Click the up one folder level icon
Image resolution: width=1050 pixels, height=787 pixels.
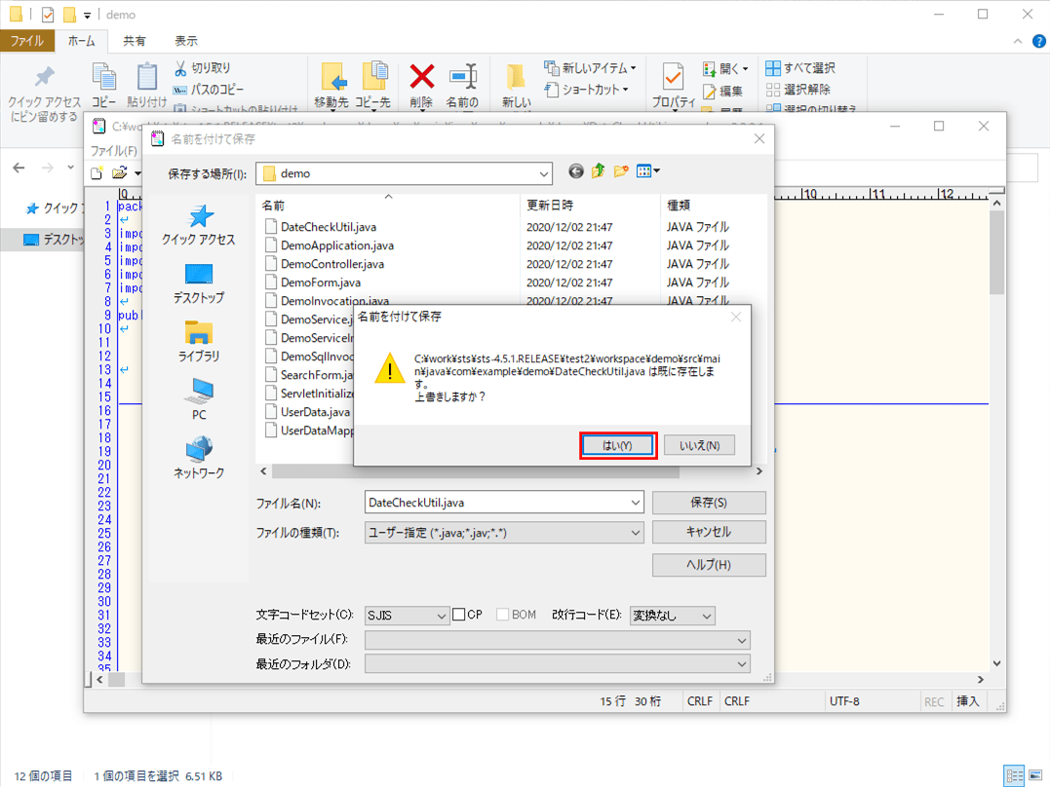[599, 171]
